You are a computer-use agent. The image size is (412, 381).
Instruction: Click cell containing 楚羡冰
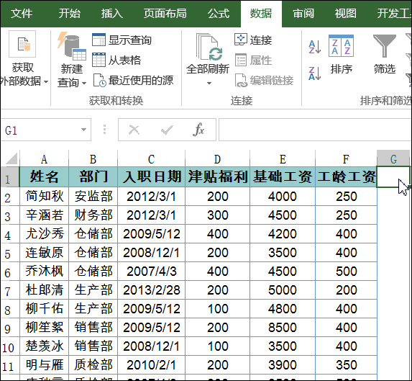point(44,346)
